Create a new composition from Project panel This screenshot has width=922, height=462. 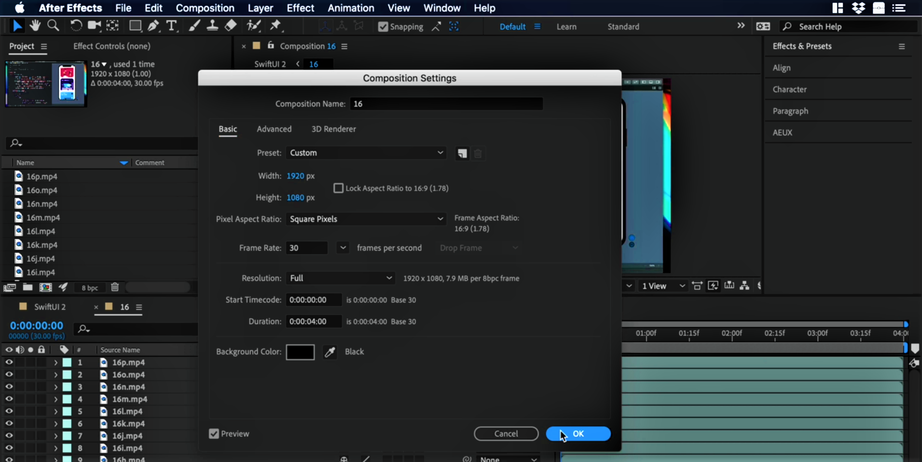[46, 287]
